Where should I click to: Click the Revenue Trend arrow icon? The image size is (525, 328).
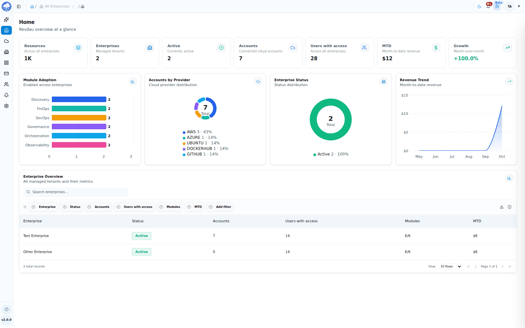[509, 82]
